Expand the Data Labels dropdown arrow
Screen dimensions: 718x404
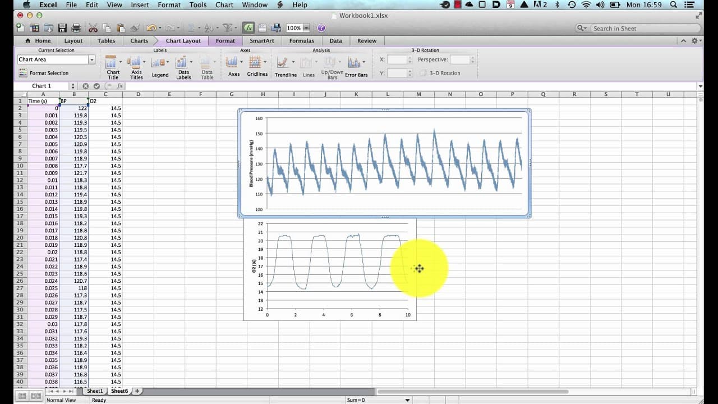coord(191,62)
